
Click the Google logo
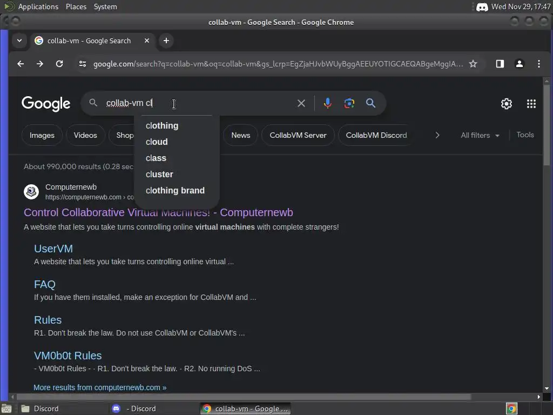click(46, 104)
